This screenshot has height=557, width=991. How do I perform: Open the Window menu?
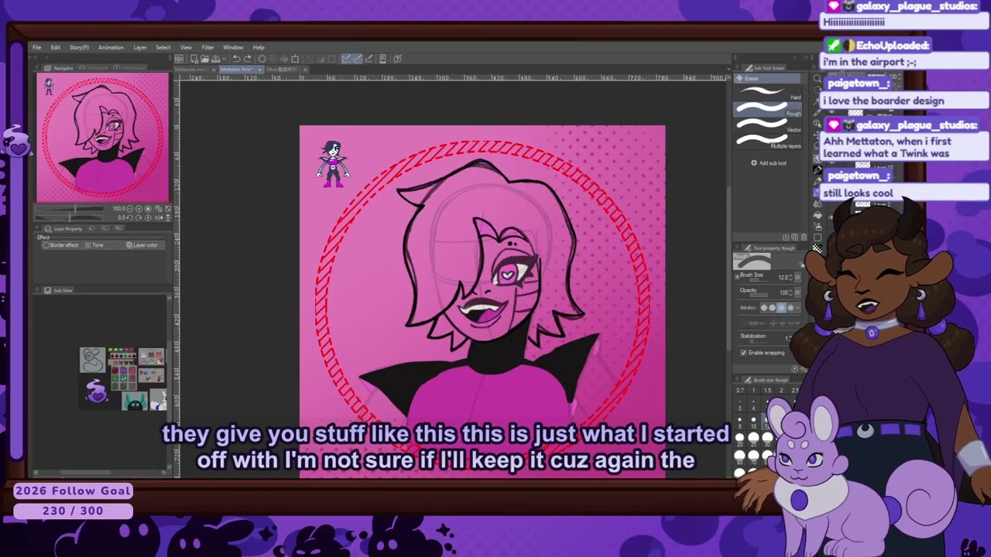point(233,47)
